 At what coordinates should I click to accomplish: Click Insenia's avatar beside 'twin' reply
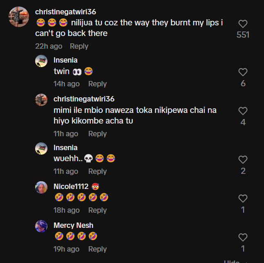[41, 61]
